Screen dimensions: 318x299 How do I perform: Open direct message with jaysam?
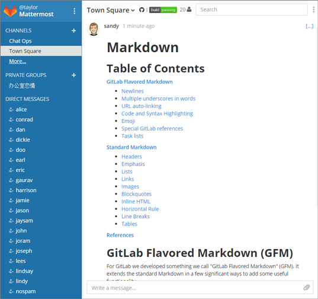(x=24, y=221)
